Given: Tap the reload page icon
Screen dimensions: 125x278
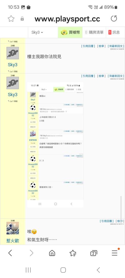Looking at the screenshot, I should coord(114,19).
